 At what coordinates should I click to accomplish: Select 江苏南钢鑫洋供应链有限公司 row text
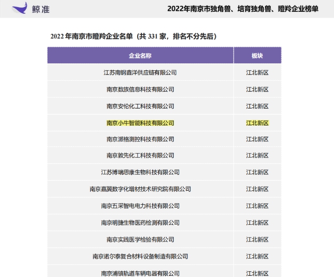140,73
